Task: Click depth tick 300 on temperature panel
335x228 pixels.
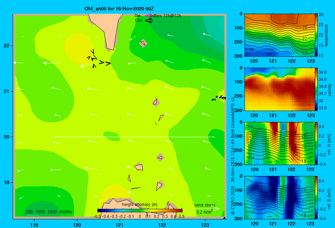Action: pyautogui.click(x=239, y=56)
